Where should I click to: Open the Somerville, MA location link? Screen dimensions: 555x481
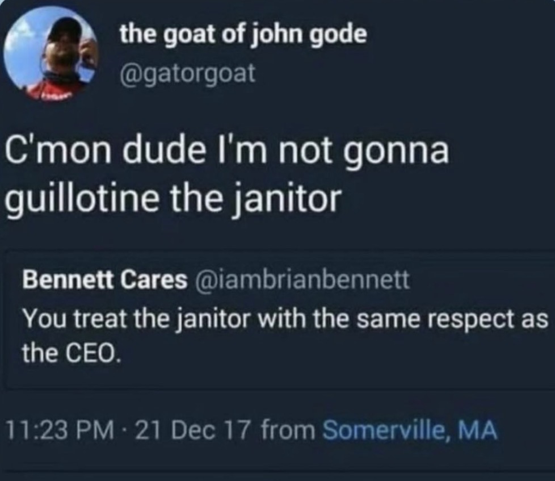coord(410,430)
